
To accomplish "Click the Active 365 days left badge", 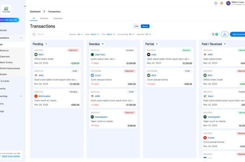I will pos(9,20).
